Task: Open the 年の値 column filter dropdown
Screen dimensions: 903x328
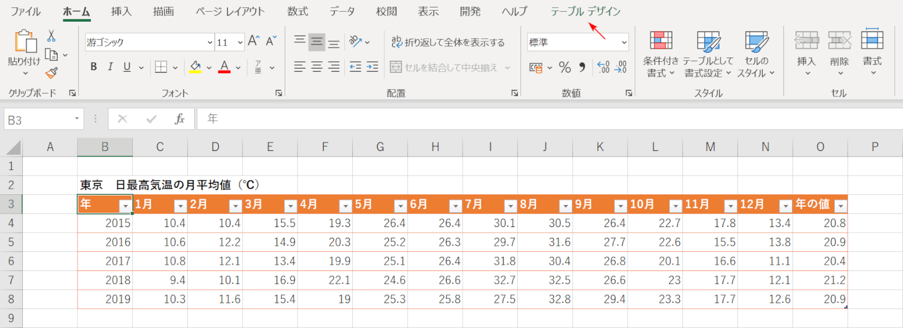Action: [840, 206]
